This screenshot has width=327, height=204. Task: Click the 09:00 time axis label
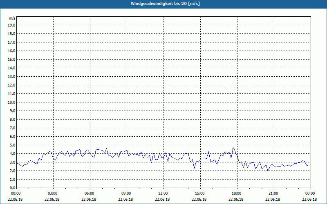click(x=127, y=193)
